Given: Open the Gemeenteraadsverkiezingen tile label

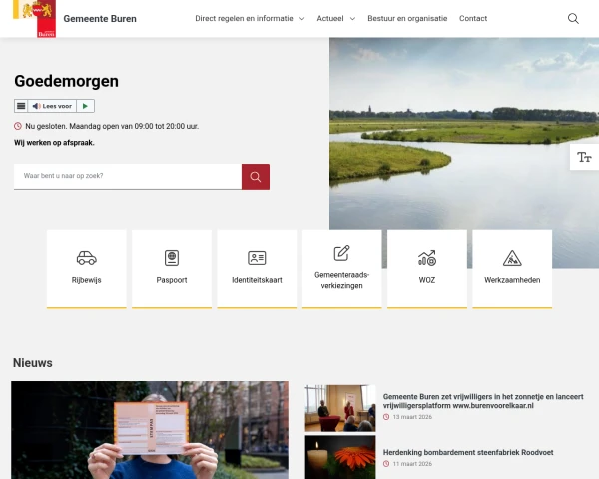Looking at the screenshot, I should 341,280.
